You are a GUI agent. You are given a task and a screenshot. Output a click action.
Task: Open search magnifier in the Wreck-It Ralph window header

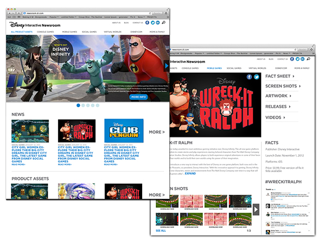(x=308, y=59)
